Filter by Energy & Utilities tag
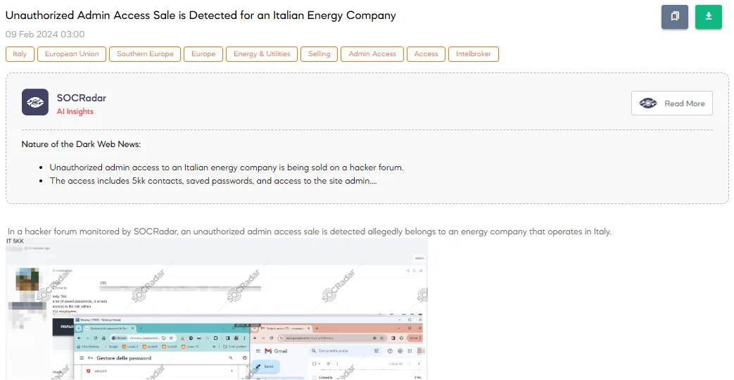734x380 pixels. [262, 53]
